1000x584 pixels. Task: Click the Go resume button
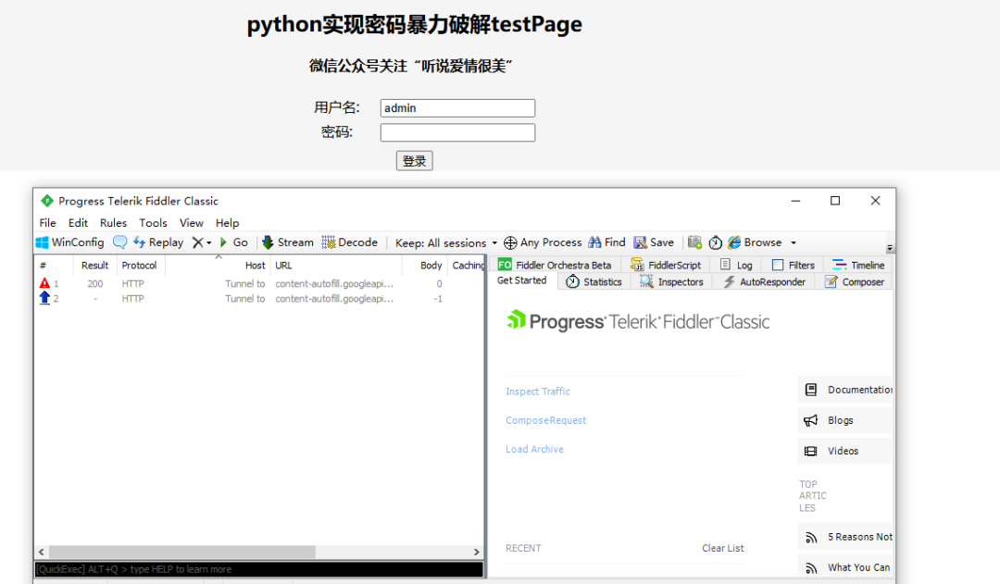click(233, 242)
